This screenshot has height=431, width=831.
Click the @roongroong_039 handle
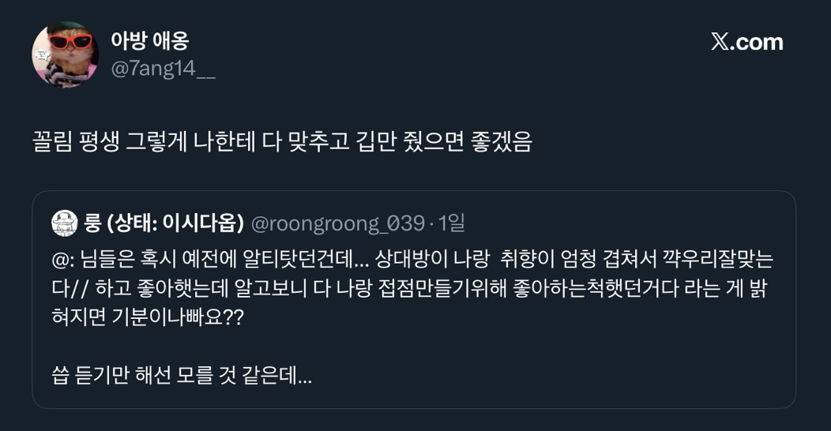coord(337,223)
